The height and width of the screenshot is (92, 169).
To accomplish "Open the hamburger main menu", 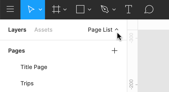I will (x=10, y=9).
